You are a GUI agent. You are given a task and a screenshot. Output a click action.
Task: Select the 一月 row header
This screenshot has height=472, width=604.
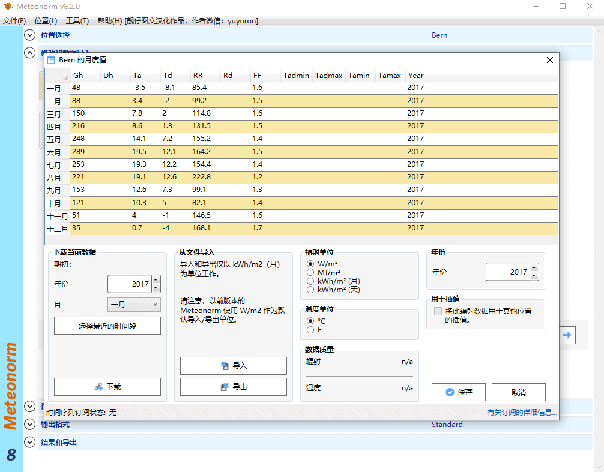click(x=58, y=88)
